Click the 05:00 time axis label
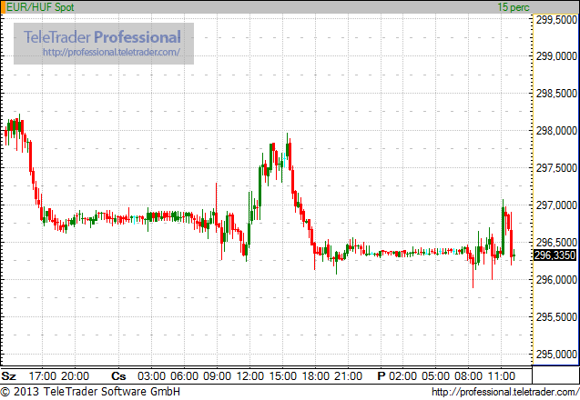Screen dimensions: 580x400 pyautogui.click(x=435, y=376)
